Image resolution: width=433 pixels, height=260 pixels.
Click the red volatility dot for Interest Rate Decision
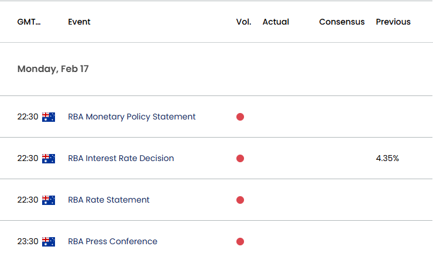click(240, 159)
